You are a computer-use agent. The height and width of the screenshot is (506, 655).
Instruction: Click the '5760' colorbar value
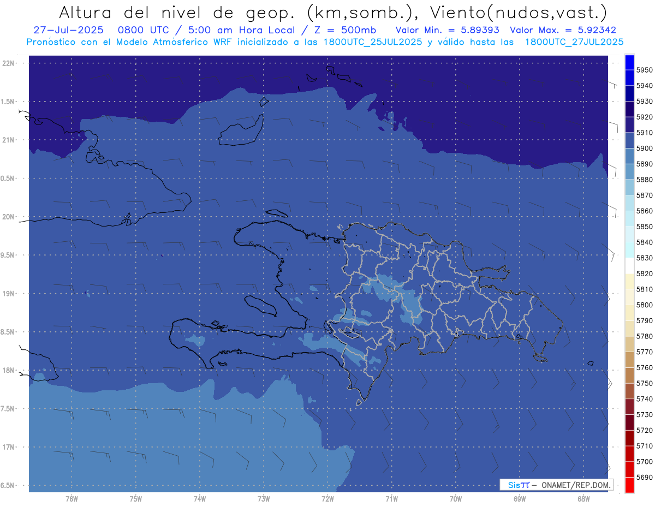(x=644, y=367)
